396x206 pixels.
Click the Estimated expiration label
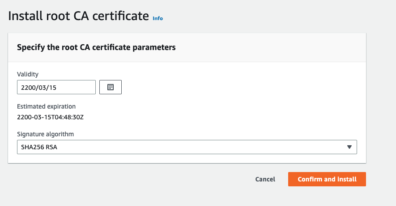tap(46, 106)
